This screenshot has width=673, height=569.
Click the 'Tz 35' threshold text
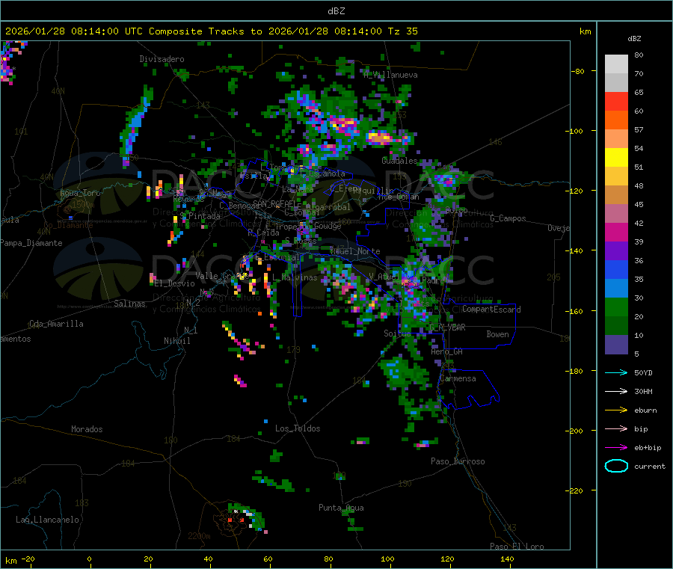402,31
